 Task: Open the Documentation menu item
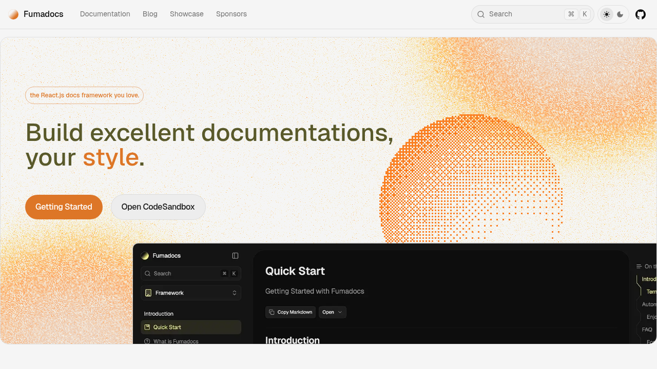tap(105, 14)
